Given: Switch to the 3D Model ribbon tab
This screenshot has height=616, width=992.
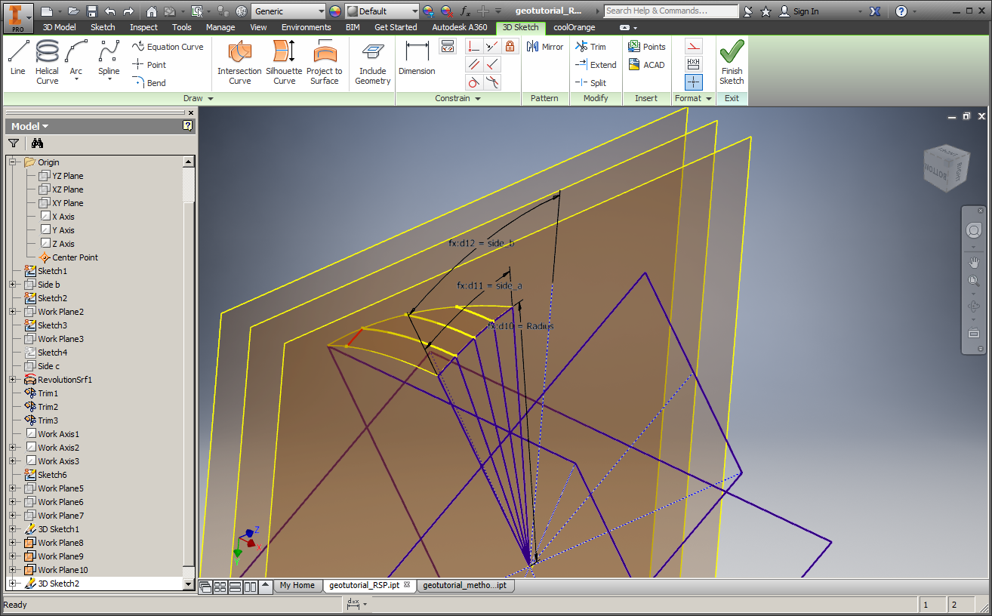Looking at the screenshot, I should pos(59,27).
